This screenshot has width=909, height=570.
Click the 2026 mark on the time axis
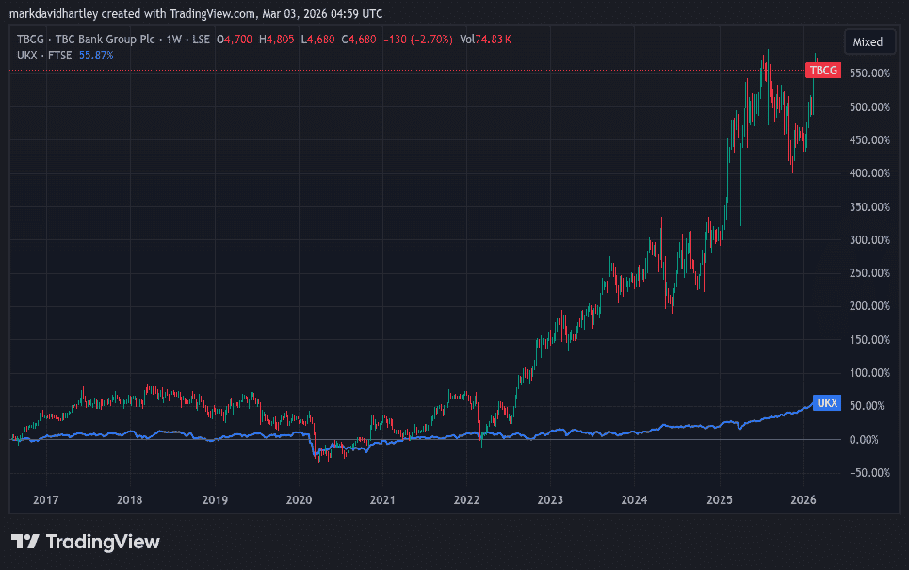803,500
